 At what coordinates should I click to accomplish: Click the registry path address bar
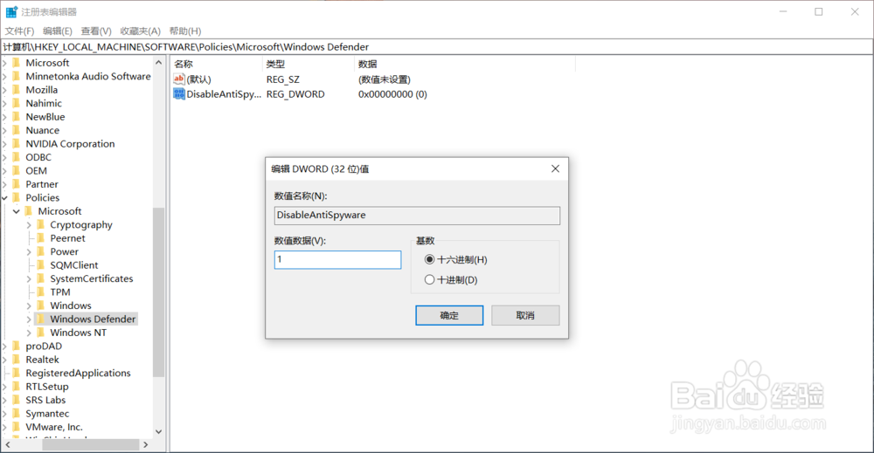[x=436, y=47]
